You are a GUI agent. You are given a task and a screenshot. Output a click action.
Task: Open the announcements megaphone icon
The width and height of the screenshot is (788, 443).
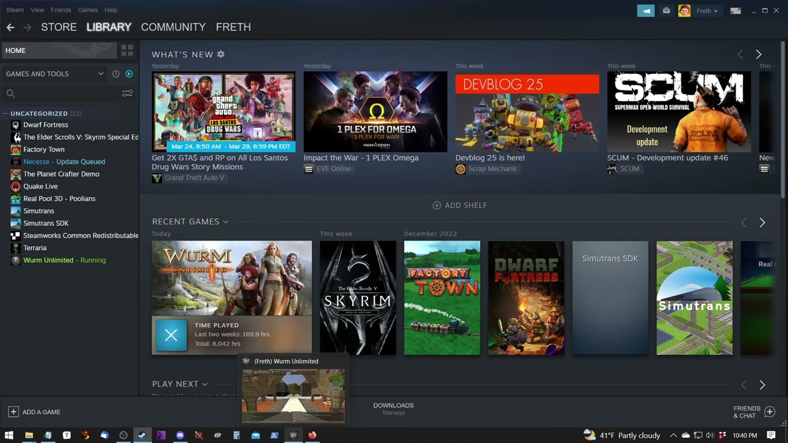[646, 10]
